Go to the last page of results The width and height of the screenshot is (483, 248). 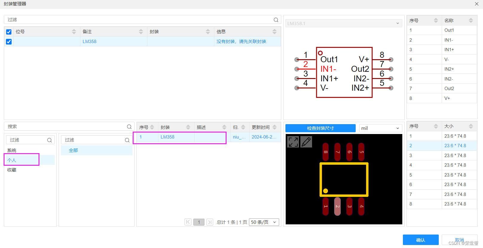point(210,222)
